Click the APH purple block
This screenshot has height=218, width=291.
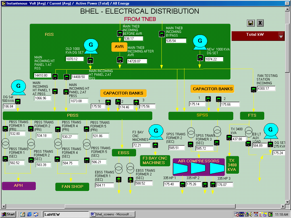click(19, 186)
